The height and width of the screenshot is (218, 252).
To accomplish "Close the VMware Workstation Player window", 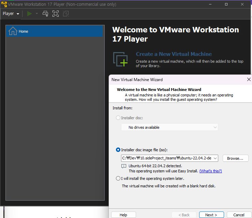I will click(242, 4).
